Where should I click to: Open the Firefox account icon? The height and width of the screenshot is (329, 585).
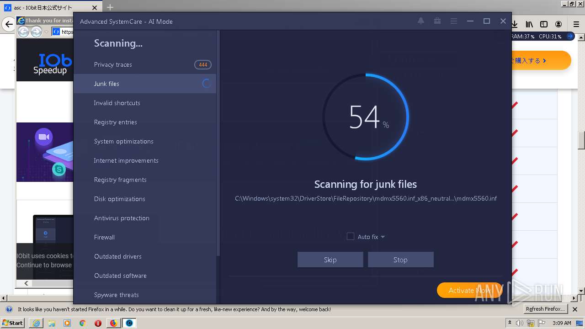click(558, 24)
